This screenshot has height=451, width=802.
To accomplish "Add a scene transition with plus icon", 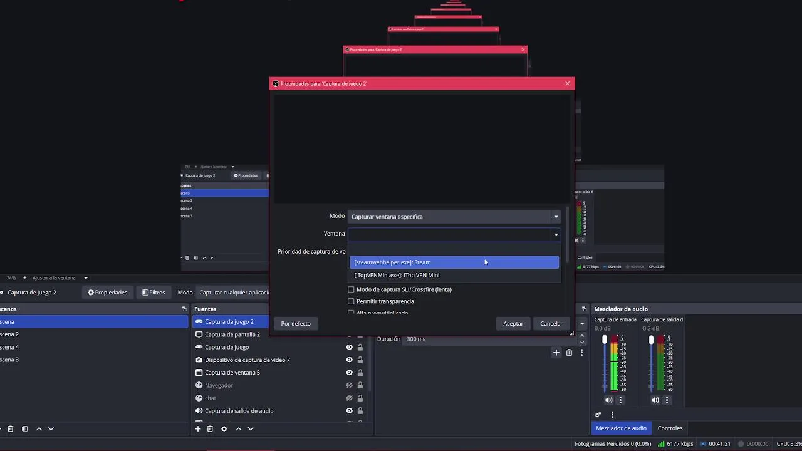I will (556, 353).
